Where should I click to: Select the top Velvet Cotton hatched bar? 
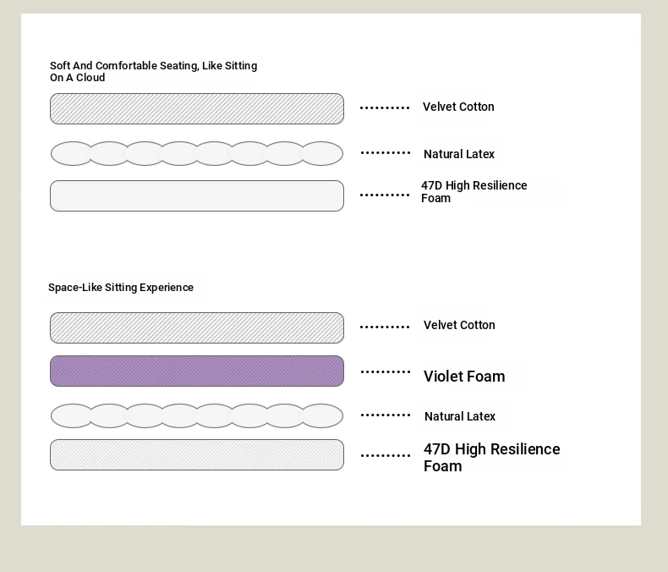click(x=197, y=108)
